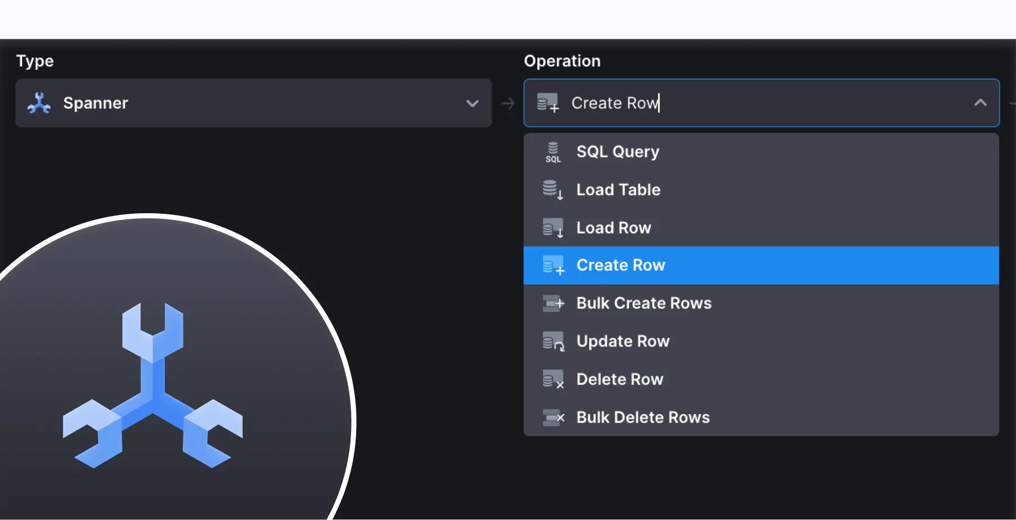
Task: Click the Load Row icon
Action: coord(553,228)
